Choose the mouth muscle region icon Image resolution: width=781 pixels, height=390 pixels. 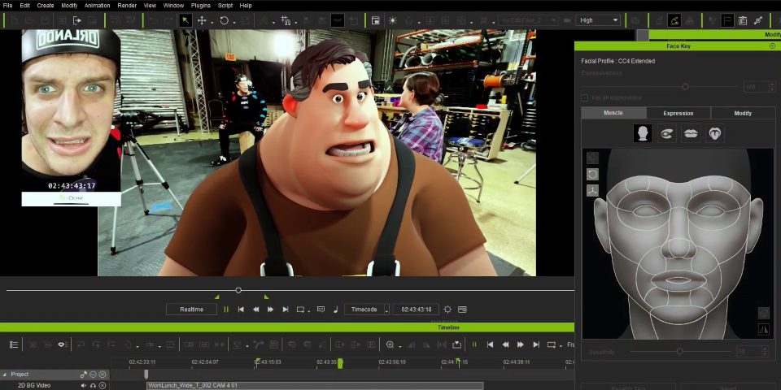coord(691,133)
